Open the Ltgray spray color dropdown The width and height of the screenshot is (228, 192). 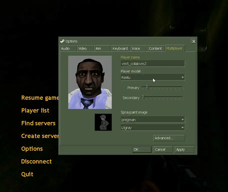[153, 128]
